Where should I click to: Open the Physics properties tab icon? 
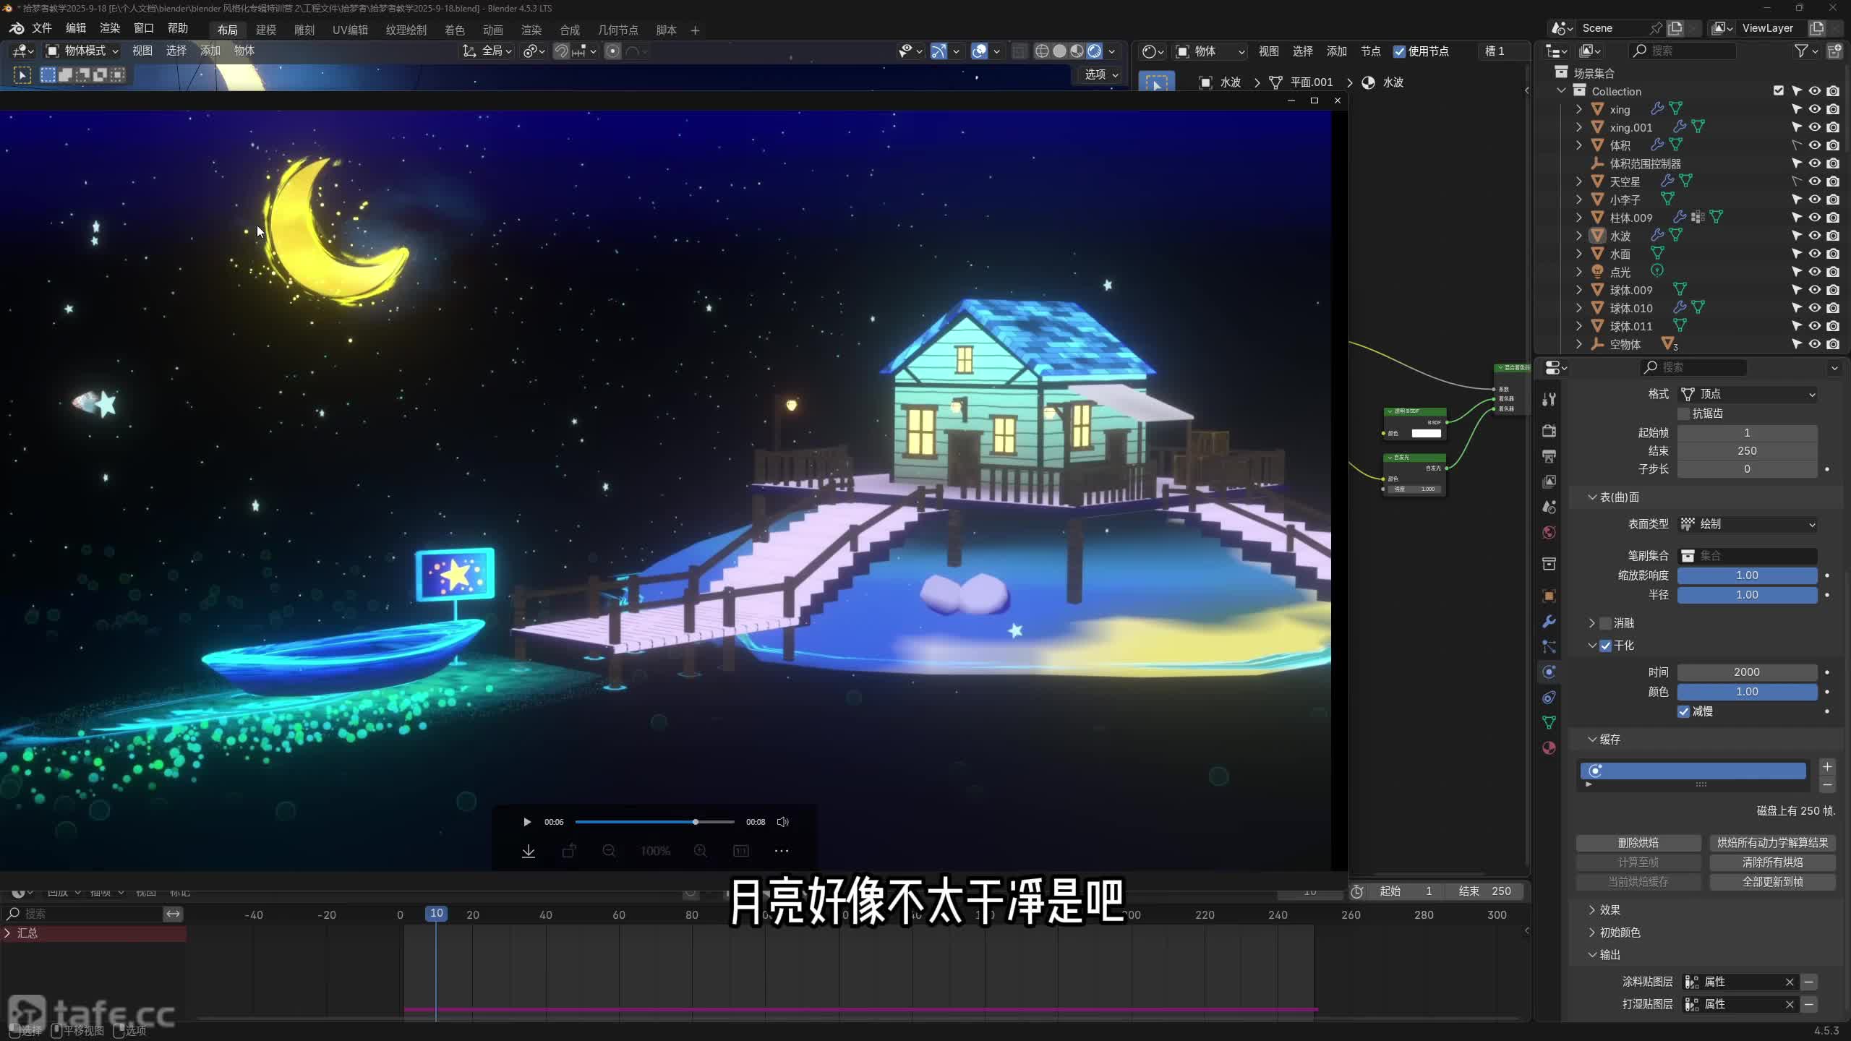(1549, 672)
